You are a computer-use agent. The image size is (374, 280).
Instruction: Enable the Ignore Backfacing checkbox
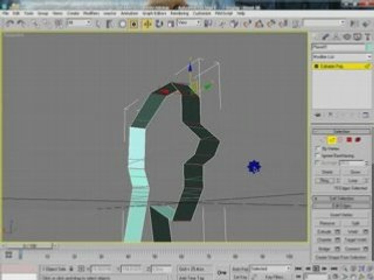[x=318, y=156]
